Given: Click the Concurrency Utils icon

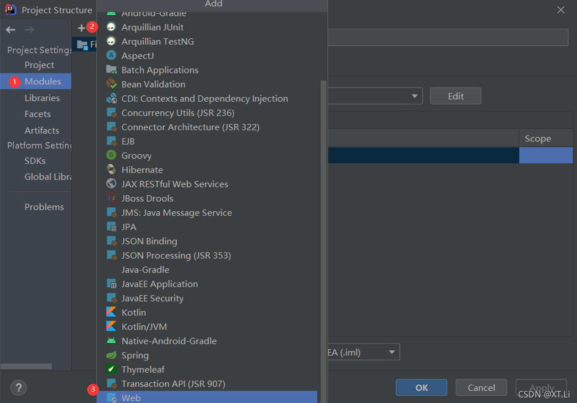Looking at the screenshot, I should [x=111, y=113].
